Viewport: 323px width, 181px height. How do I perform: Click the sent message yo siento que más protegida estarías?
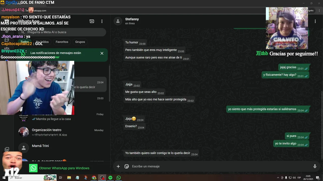268,109
